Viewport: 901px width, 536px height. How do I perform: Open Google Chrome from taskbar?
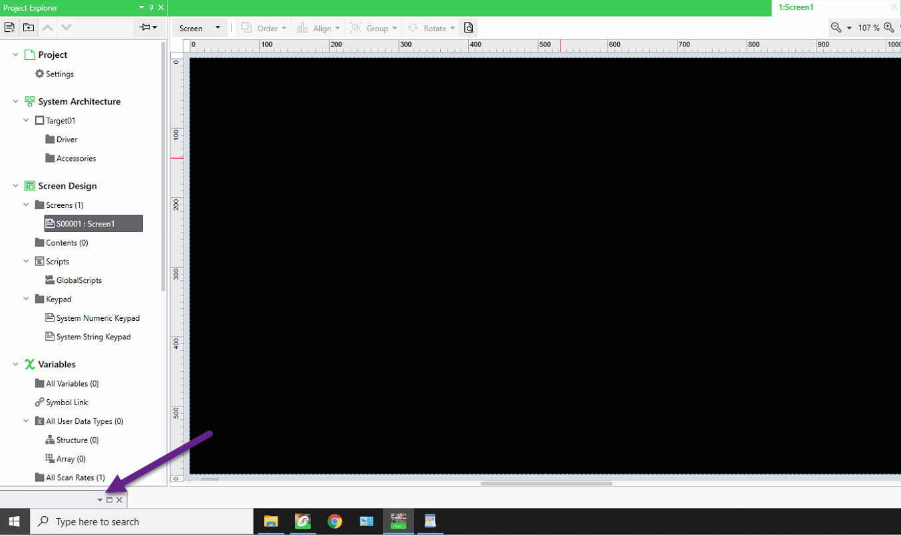point(334,521)
